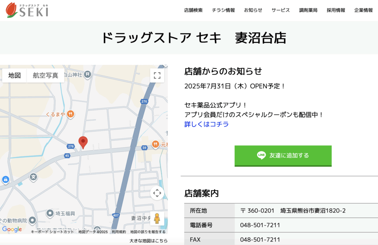The image size is (378, 245).
Task: Open the 採用情報 navigation item
Action: (336, 10)
